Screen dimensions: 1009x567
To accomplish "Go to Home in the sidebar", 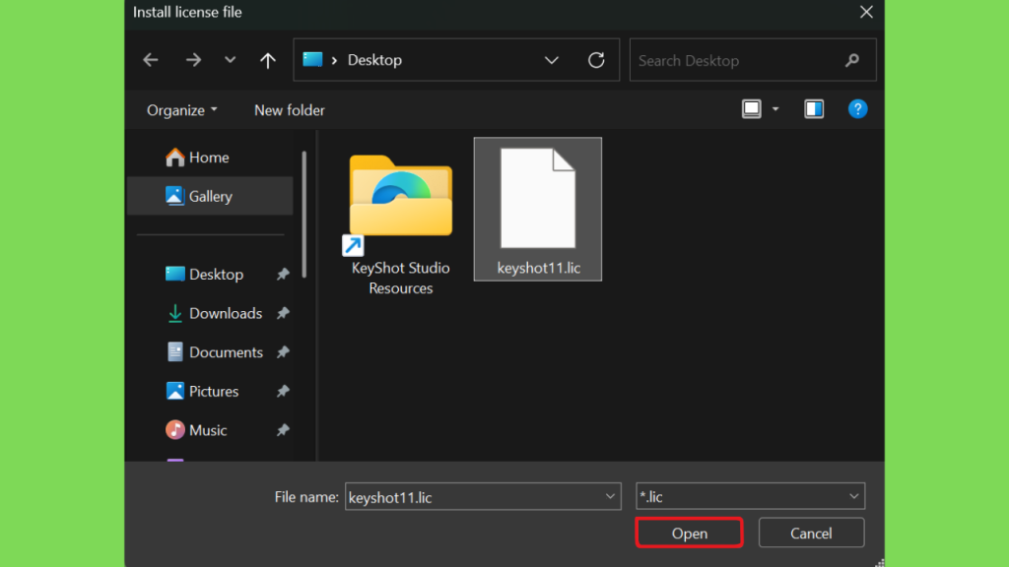I will click(210, 157).
